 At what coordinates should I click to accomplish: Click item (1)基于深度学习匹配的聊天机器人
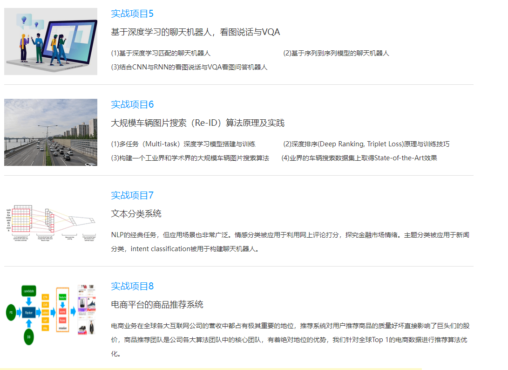tap(161, 53)
